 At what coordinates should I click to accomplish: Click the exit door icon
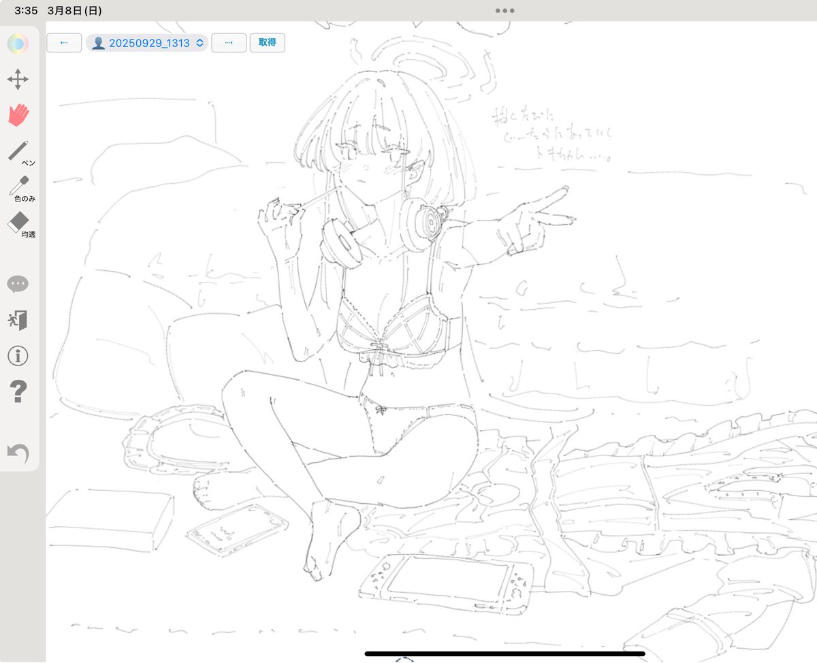click(18, 320)
